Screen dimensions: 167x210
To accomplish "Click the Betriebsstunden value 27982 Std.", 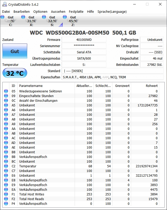I will (x=152, y=65).
